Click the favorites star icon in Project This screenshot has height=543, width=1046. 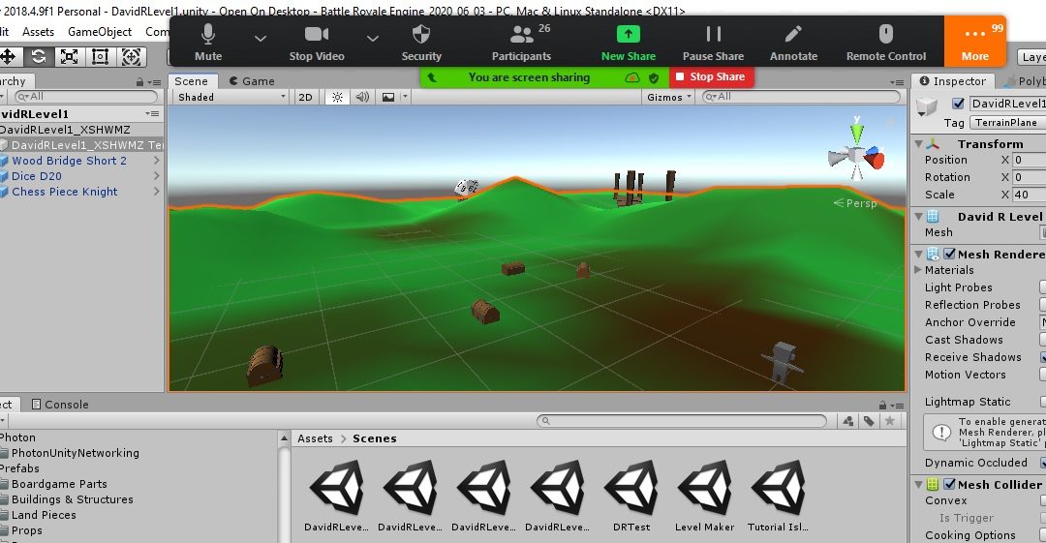pyautogui.click(x=890, y=421)
